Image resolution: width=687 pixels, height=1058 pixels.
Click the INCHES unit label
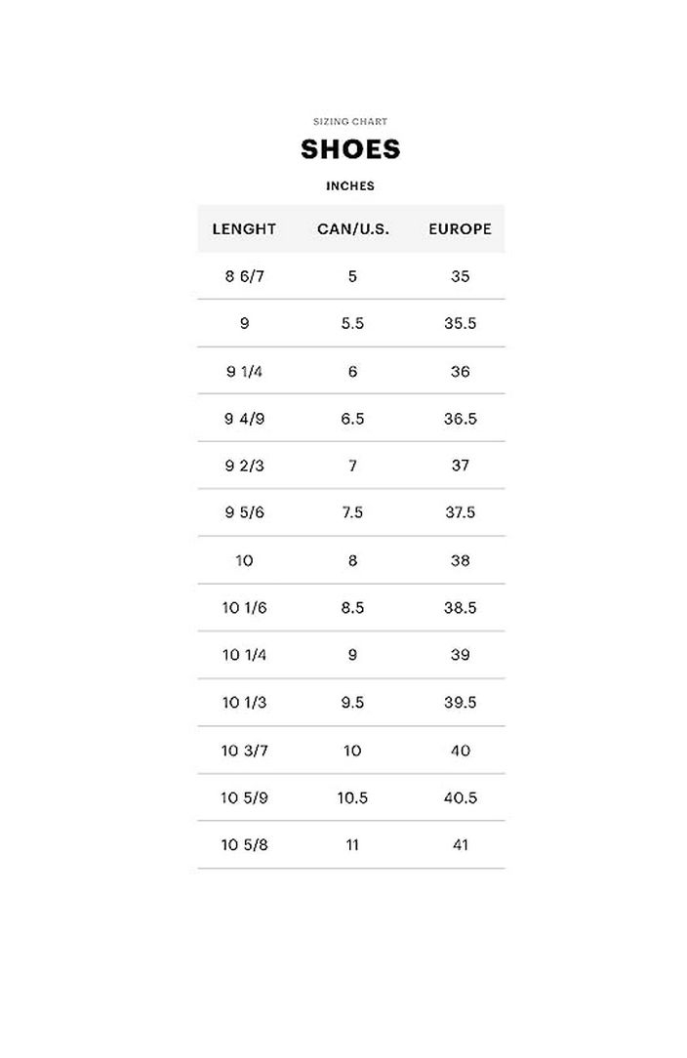click(350, 185)
